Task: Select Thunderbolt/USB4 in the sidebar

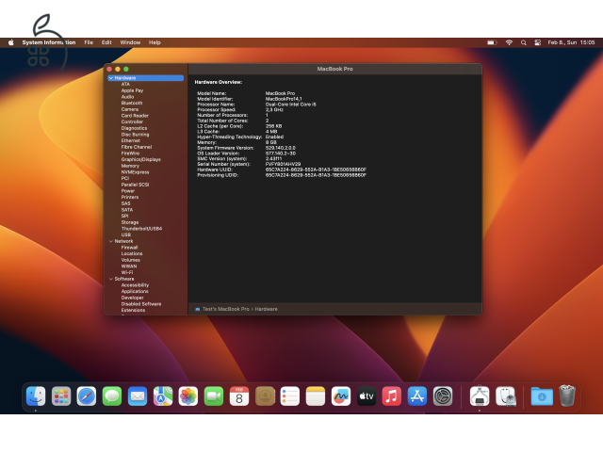Action: click(x=141, y=229)
